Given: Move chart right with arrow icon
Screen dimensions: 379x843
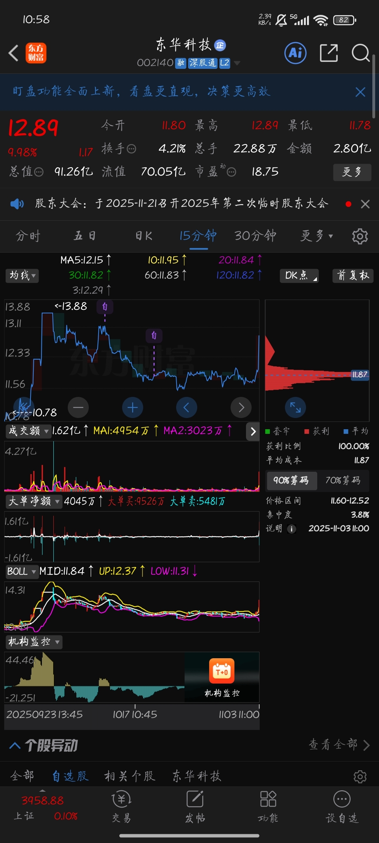Looking at the screenshot, I should pos(241,407).
